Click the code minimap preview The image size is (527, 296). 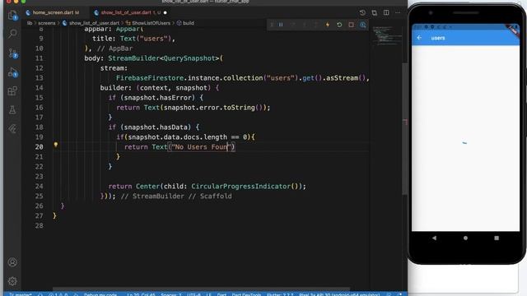click(387, 35)
